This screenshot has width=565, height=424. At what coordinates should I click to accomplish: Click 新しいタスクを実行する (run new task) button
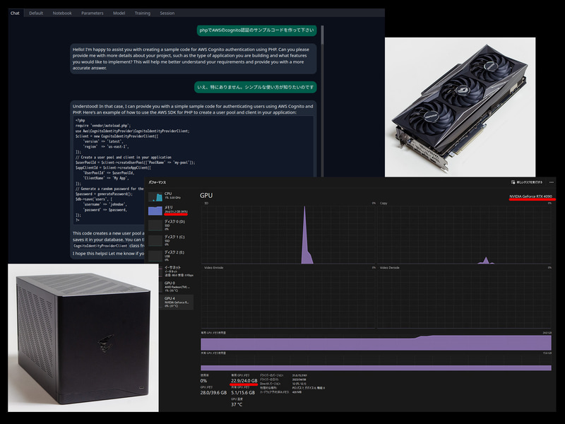[x=527, y=182]
